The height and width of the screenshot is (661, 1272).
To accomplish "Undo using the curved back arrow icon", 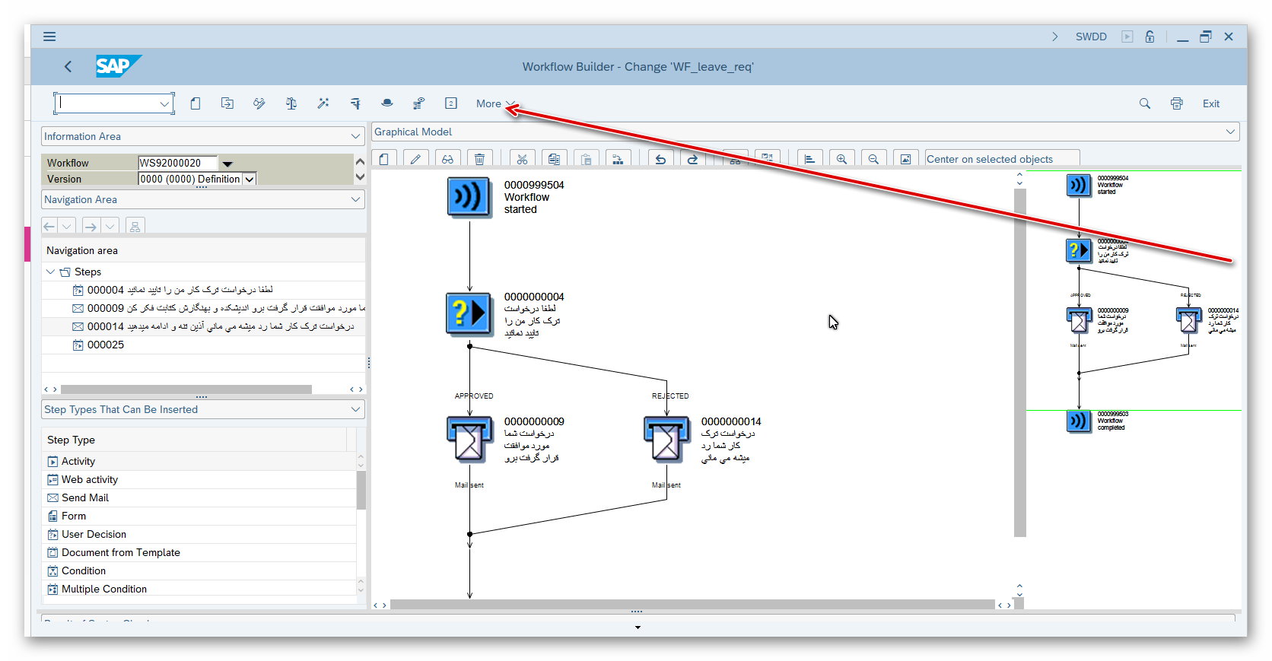I will coord(660,159).
